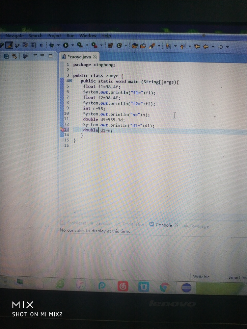Switch to the Coverage tab
Viewport: 247px width, 329px height.
[196, 226]
